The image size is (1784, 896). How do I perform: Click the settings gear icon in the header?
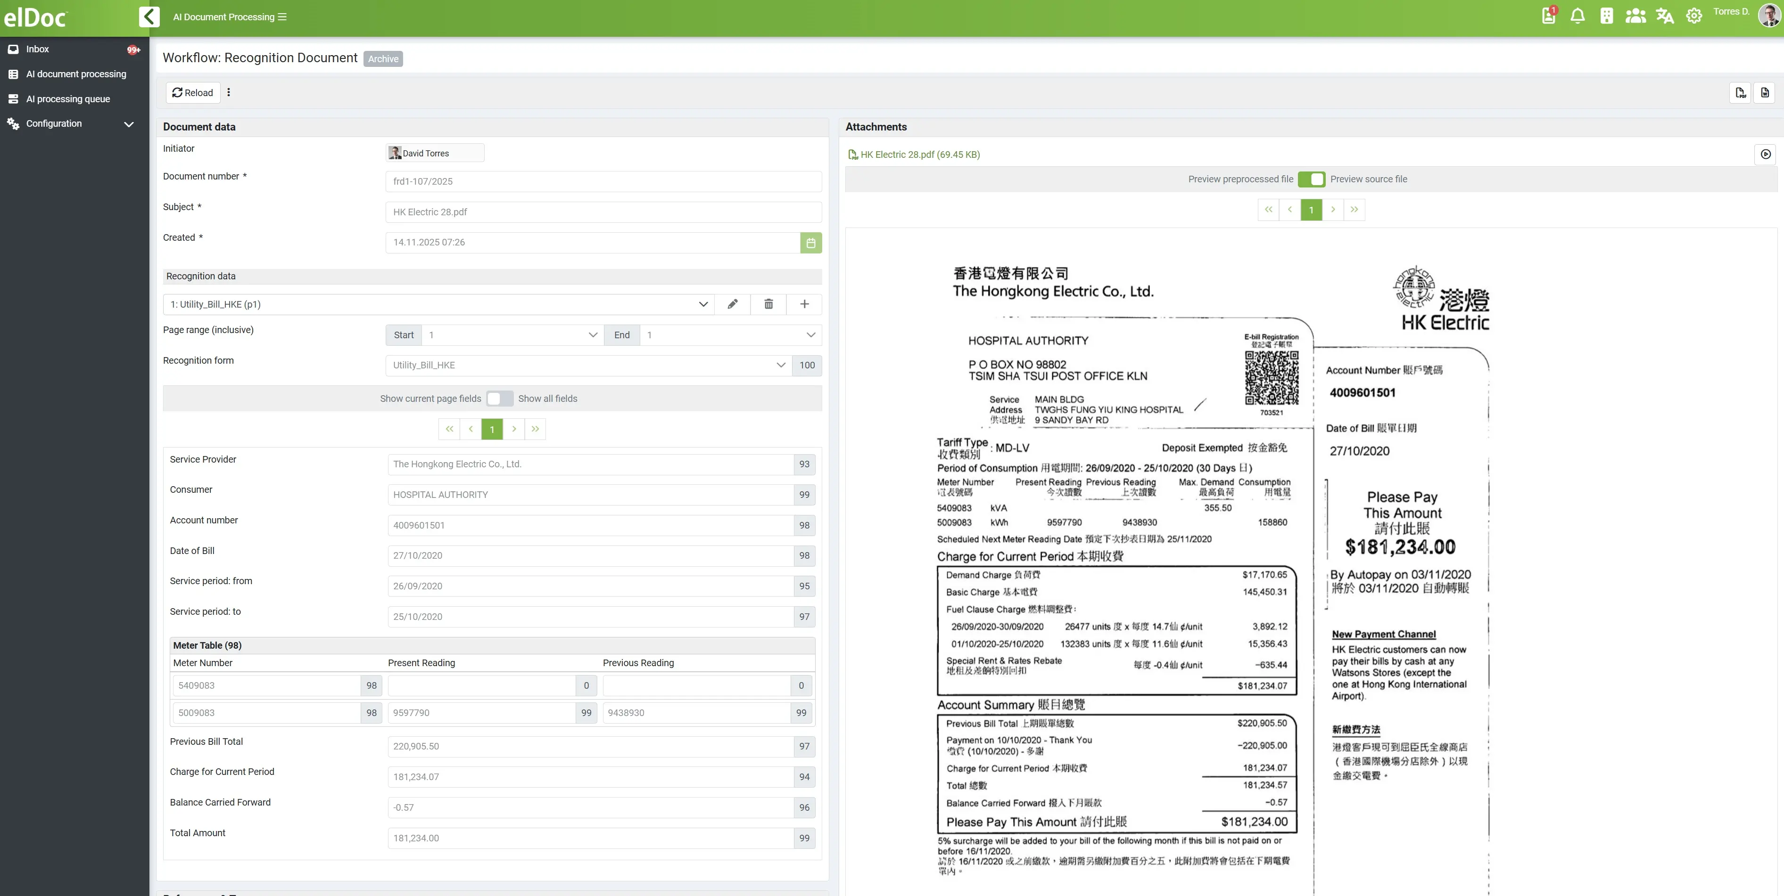coord(1693,16)
